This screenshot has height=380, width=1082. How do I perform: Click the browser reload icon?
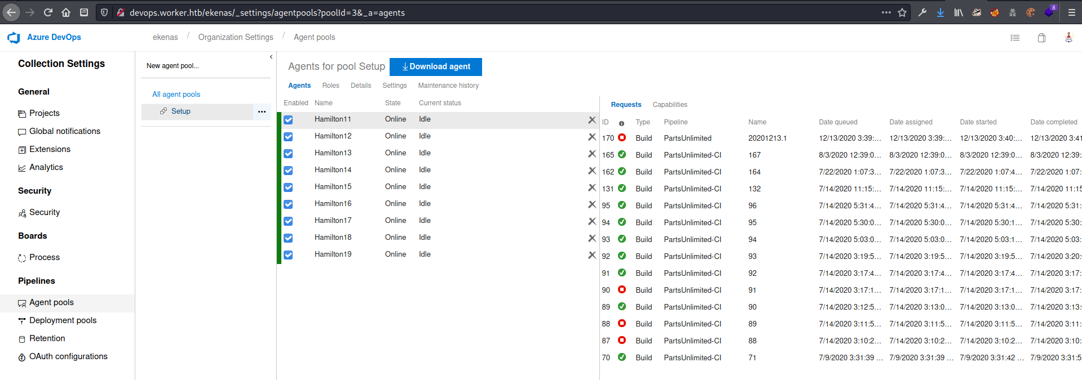pos(48,12)
